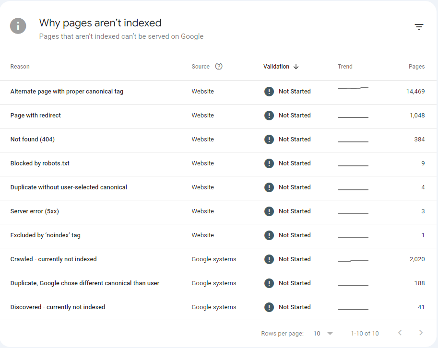
Task: Open Discovered - currently not indexed row
Action: pos(58,307)
